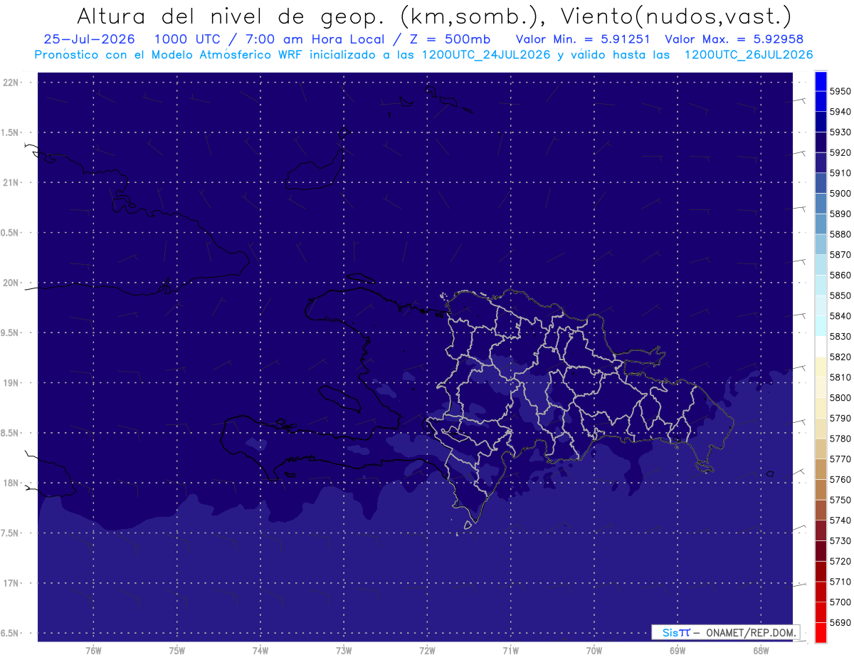Screen dimensions: 854x660
Task: Select valid-until time "1200UTC_26JUL2026"
Action: [749, 55]
